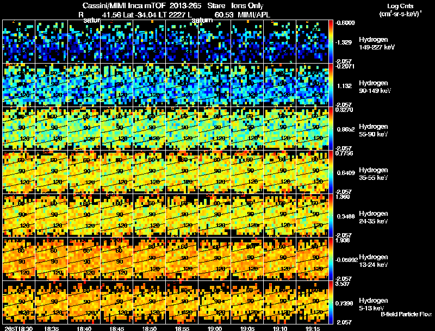The height and width of the screenshot is (331, 435).
Task: Click the '41.56' radial distance value
Action: 111,15
